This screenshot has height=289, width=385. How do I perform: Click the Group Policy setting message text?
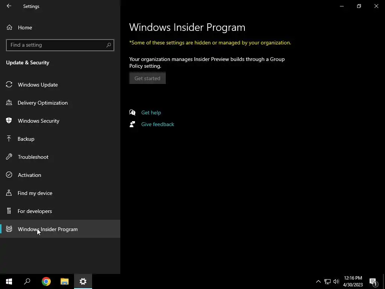(x=207, y=62)
